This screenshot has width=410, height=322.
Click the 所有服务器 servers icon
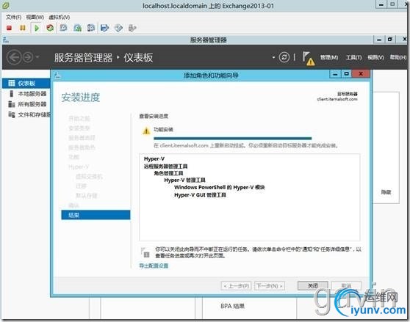click(12, 104)
